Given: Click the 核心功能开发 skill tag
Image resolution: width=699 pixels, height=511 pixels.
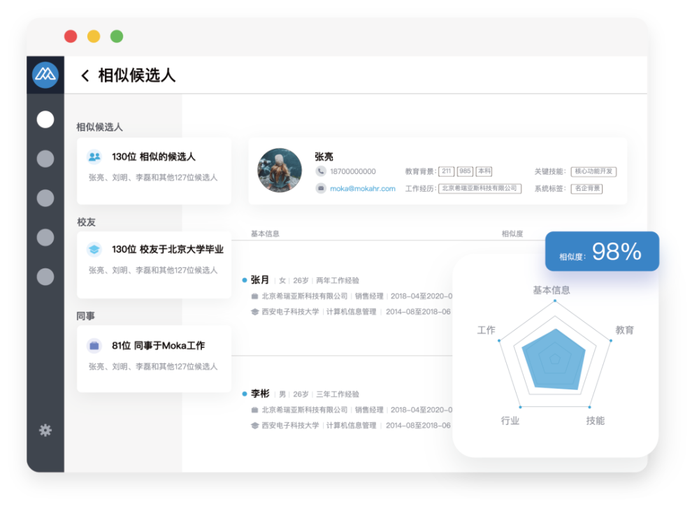Looking at the screenshot, I should coord(593,172).
